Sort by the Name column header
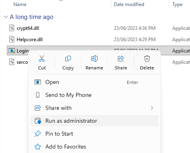Image resolution: width=190 pixels, height=153 pixels. click(20, 4)
